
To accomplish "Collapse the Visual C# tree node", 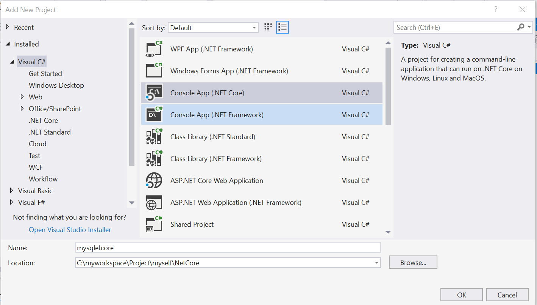I will click(12, 62).
